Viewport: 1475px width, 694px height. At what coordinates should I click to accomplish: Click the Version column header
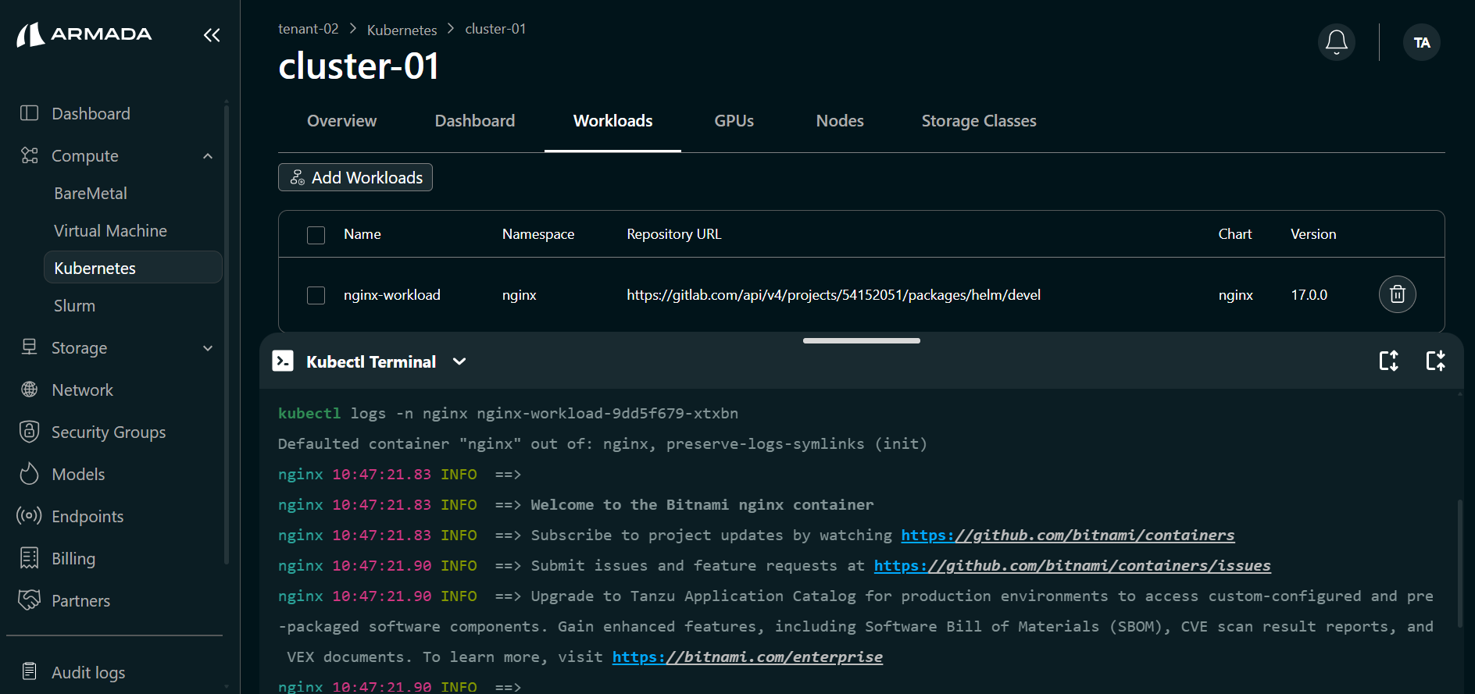coord(1313,234)
